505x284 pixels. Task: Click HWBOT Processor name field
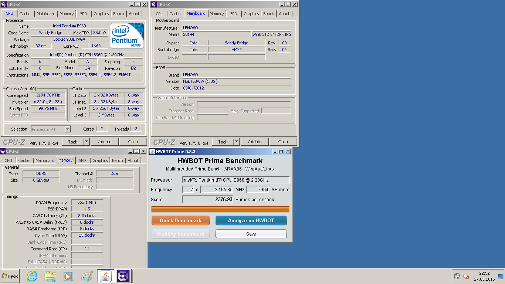[236, 180]
